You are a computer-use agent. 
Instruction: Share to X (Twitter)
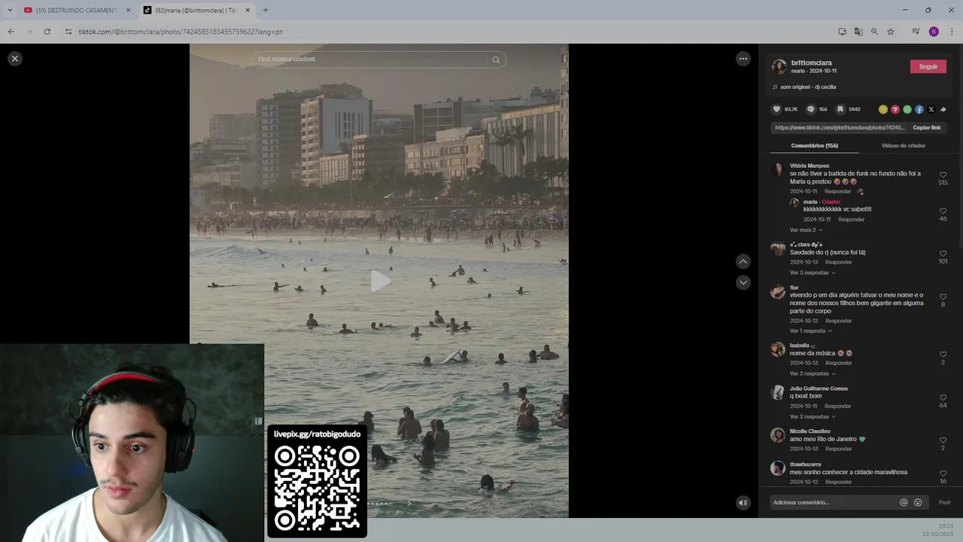click(x=931, y=109)
